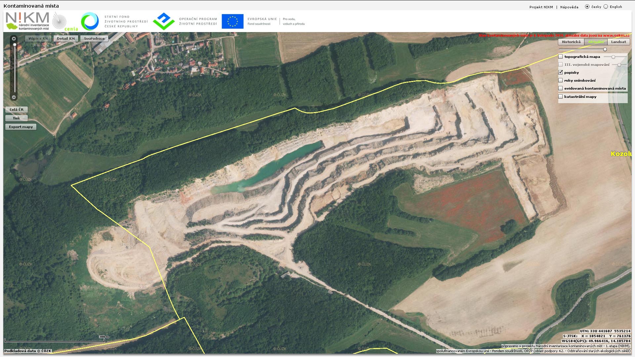Screen dimensions: 635x357
Task: Select the English language radio button
Action: point(606,7)
